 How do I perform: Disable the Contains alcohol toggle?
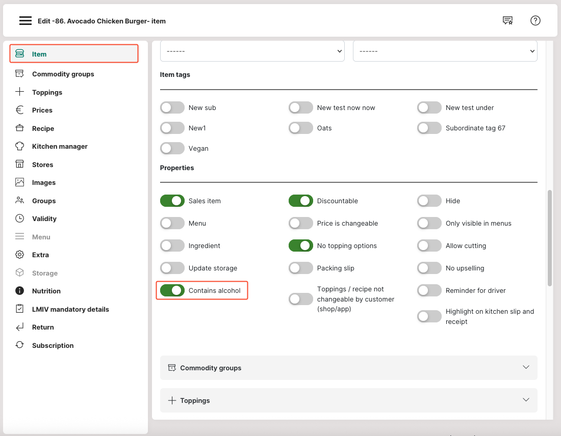[x=172, y=290]
